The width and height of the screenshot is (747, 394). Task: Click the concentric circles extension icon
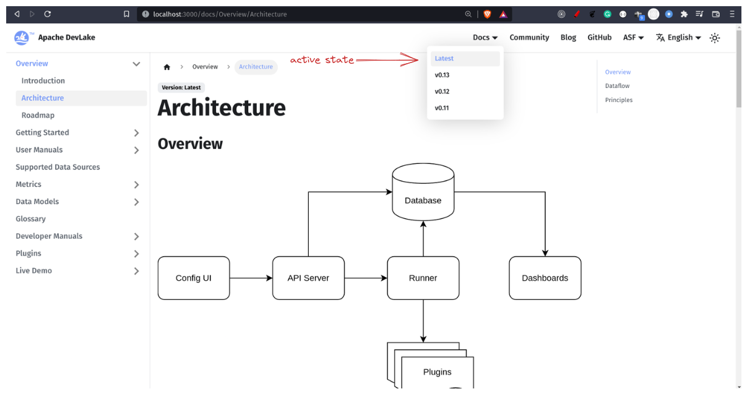561,14
